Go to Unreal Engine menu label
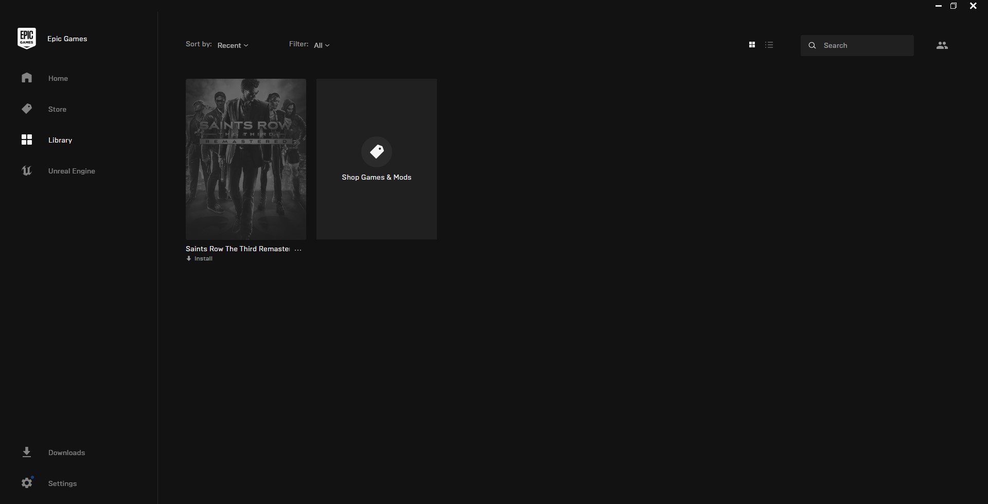Image resolution: width=988 pixels, height=504 pixels. click(x=72, y=171)
